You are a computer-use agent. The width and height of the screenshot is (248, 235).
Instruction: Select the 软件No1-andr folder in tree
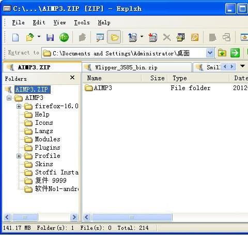pos(57,189)
